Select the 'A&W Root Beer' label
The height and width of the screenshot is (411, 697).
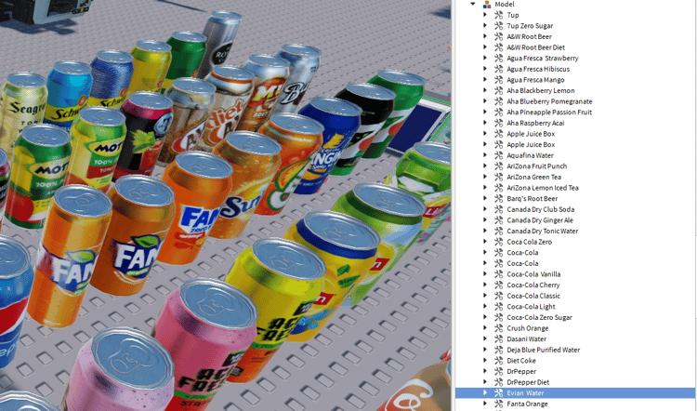[530, 36]
